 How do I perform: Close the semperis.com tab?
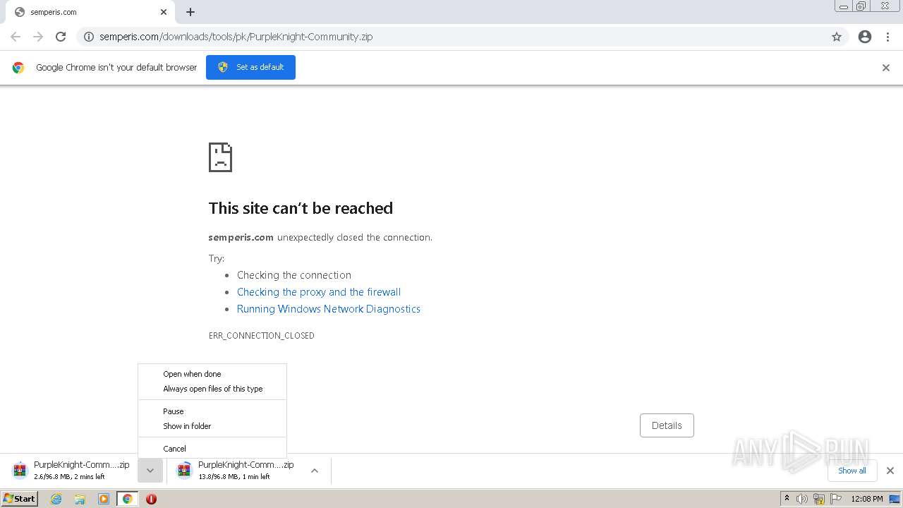click(x=164, y=12)
